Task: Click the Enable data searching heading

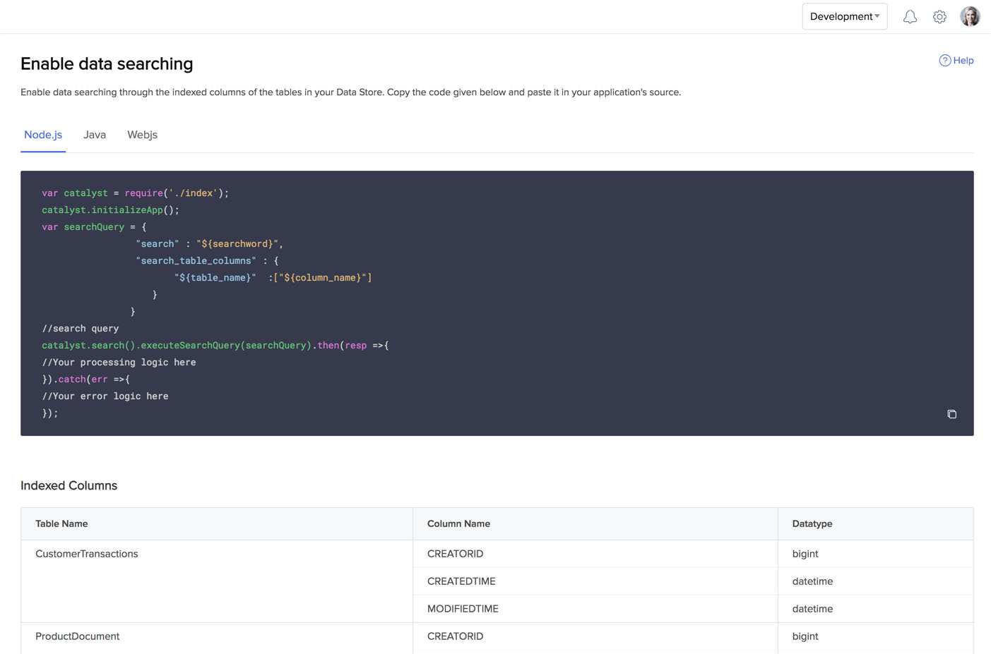Action: (107, 63)
